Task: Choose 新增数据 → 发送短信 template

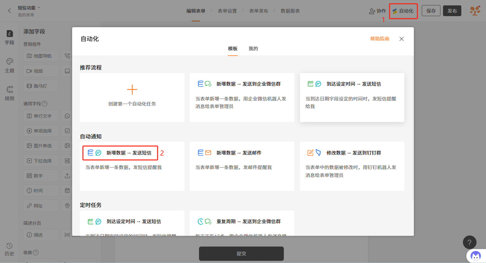Action: pyautogui.click(x=132, y=166)
